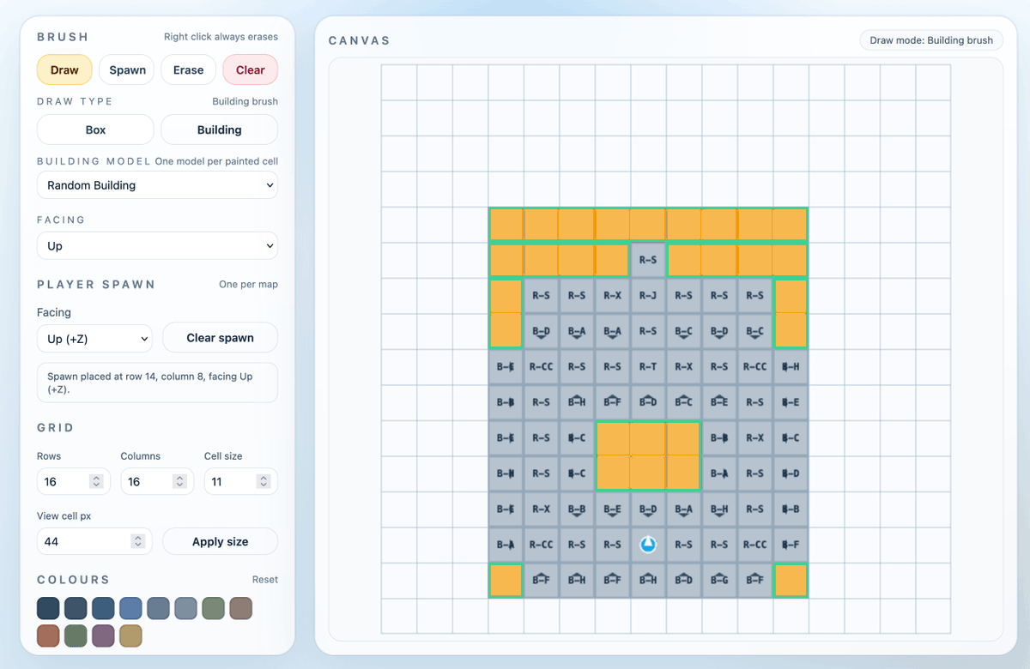Click the 'Right click always erases' hint
The width and height of the screenshot is (1030, 669).
(221, 37)
